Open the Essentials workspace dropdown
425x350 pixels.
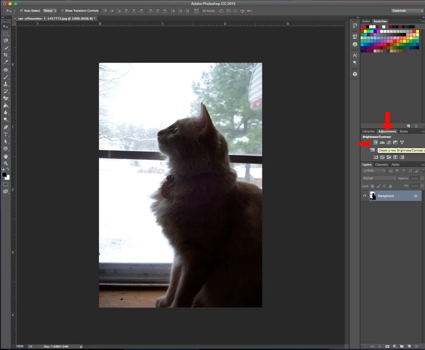point(407,10)
